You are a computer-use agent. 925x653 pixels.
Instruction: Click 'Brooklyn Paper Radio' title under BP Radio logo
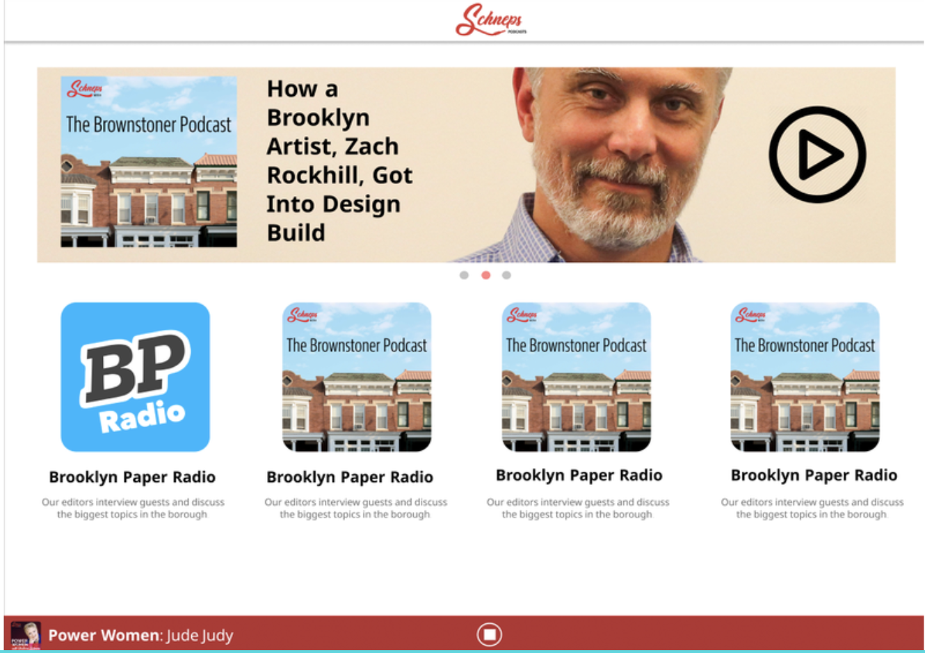tap(132, 477)
